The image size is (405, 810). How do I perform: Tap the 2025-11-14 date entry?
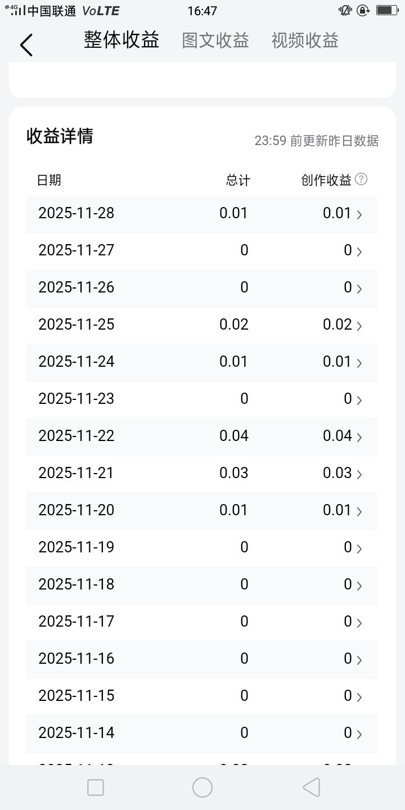point(76,733)
